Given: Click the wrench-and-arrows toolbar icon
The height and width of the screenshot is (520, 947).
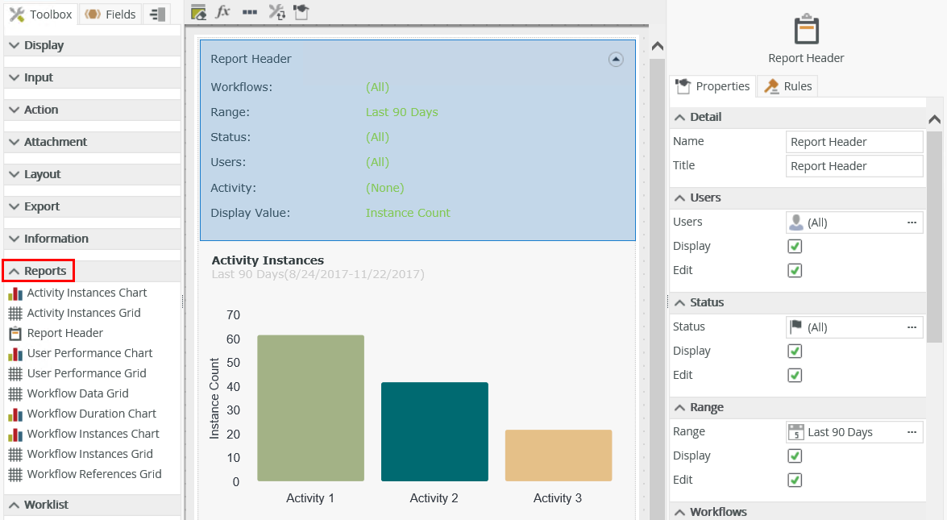Looking at the screenshot, I should pos(276,12).
